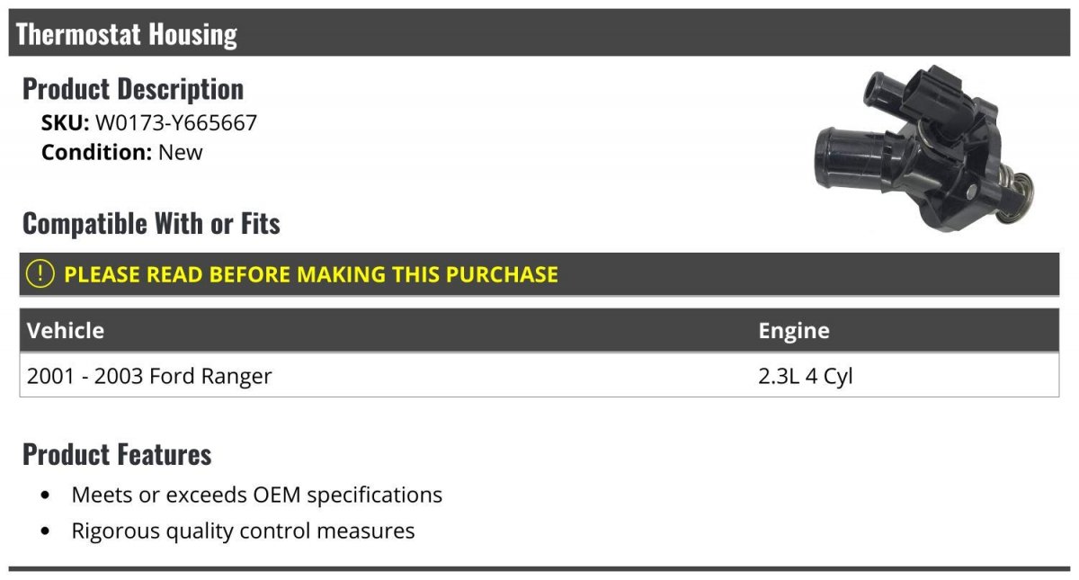
Task: Click the PLEASE READ BEFORE MAKING THIS PURCHASE banner
Action: tap(539, 274)
